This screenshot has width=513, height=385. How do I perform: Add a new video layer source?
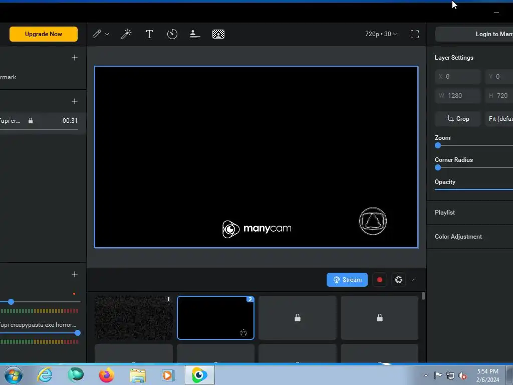pyautogui.click(x=75, y=101)
